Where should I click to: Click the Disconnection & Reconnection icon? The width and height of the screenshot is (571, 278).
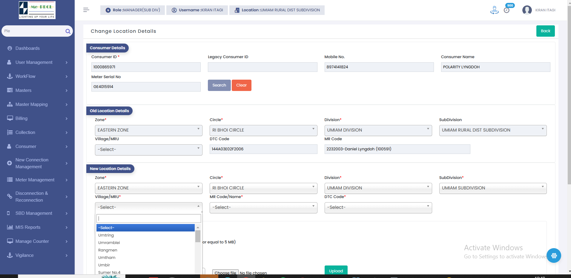point(10,196)
